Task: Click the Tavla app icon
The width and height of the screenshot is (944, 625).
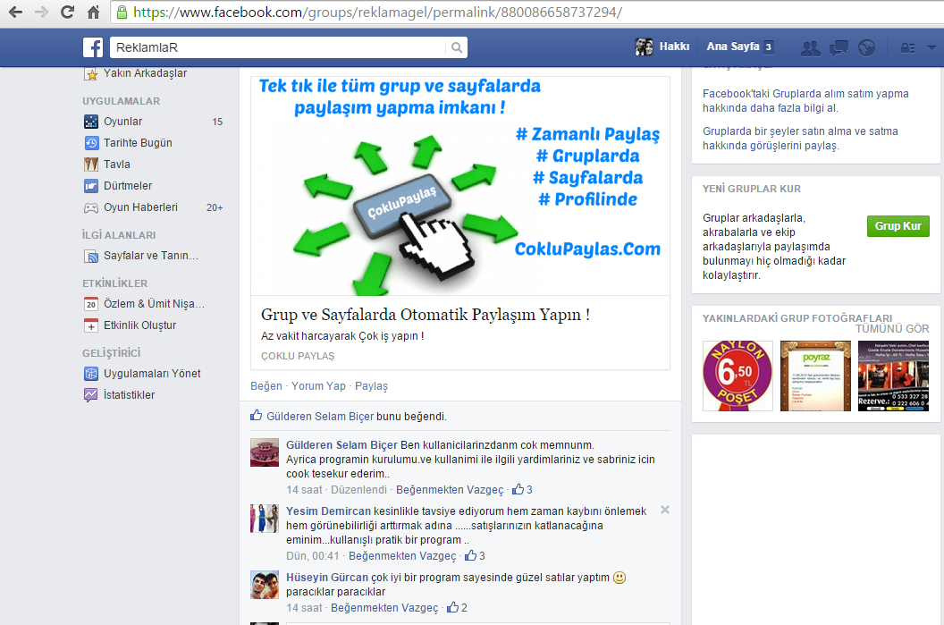Action: click(91, 165)
